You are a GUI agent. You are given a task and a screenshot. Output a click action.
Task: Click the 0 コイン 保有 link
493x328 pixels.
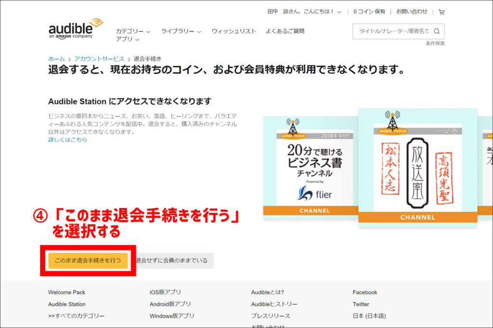369,12
